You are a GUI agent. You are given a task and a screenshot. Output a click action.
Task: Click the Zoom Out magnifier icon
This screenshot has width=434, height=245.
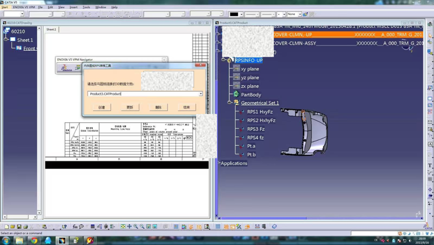click(x=142, y=227)
